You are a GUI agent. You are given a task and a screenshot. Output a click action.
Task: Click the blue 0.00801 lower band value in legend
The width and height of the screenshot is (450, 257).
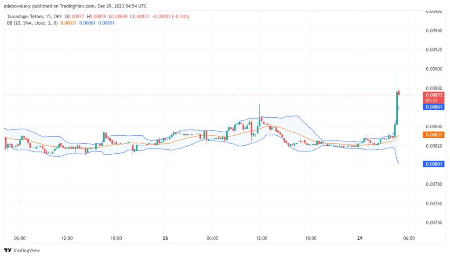point(106,23)
